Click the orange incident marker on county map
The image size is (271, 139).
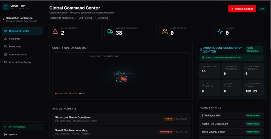coord(122,79)
